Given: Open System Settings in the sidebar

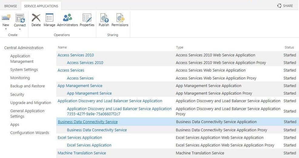Looking at the screenshot, I should [24, 70].
